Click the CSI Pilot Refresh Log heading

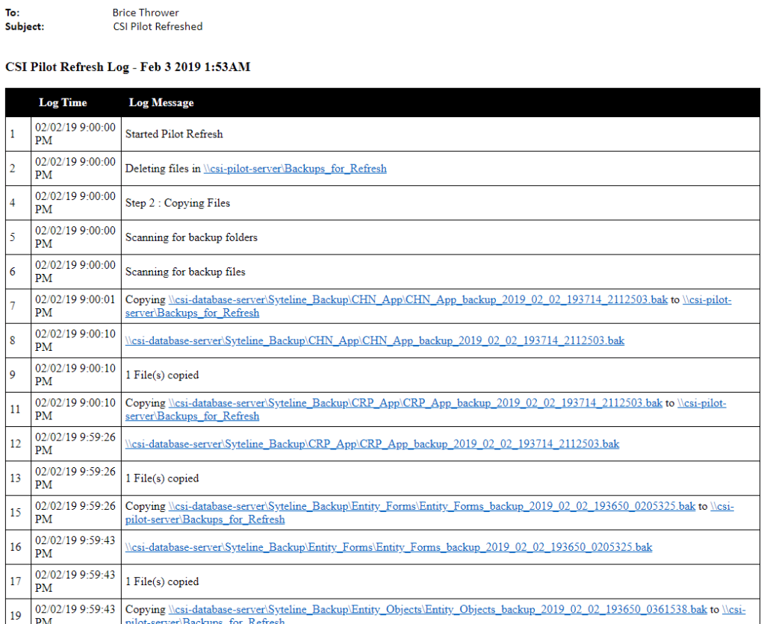click(x=128, y=67)
